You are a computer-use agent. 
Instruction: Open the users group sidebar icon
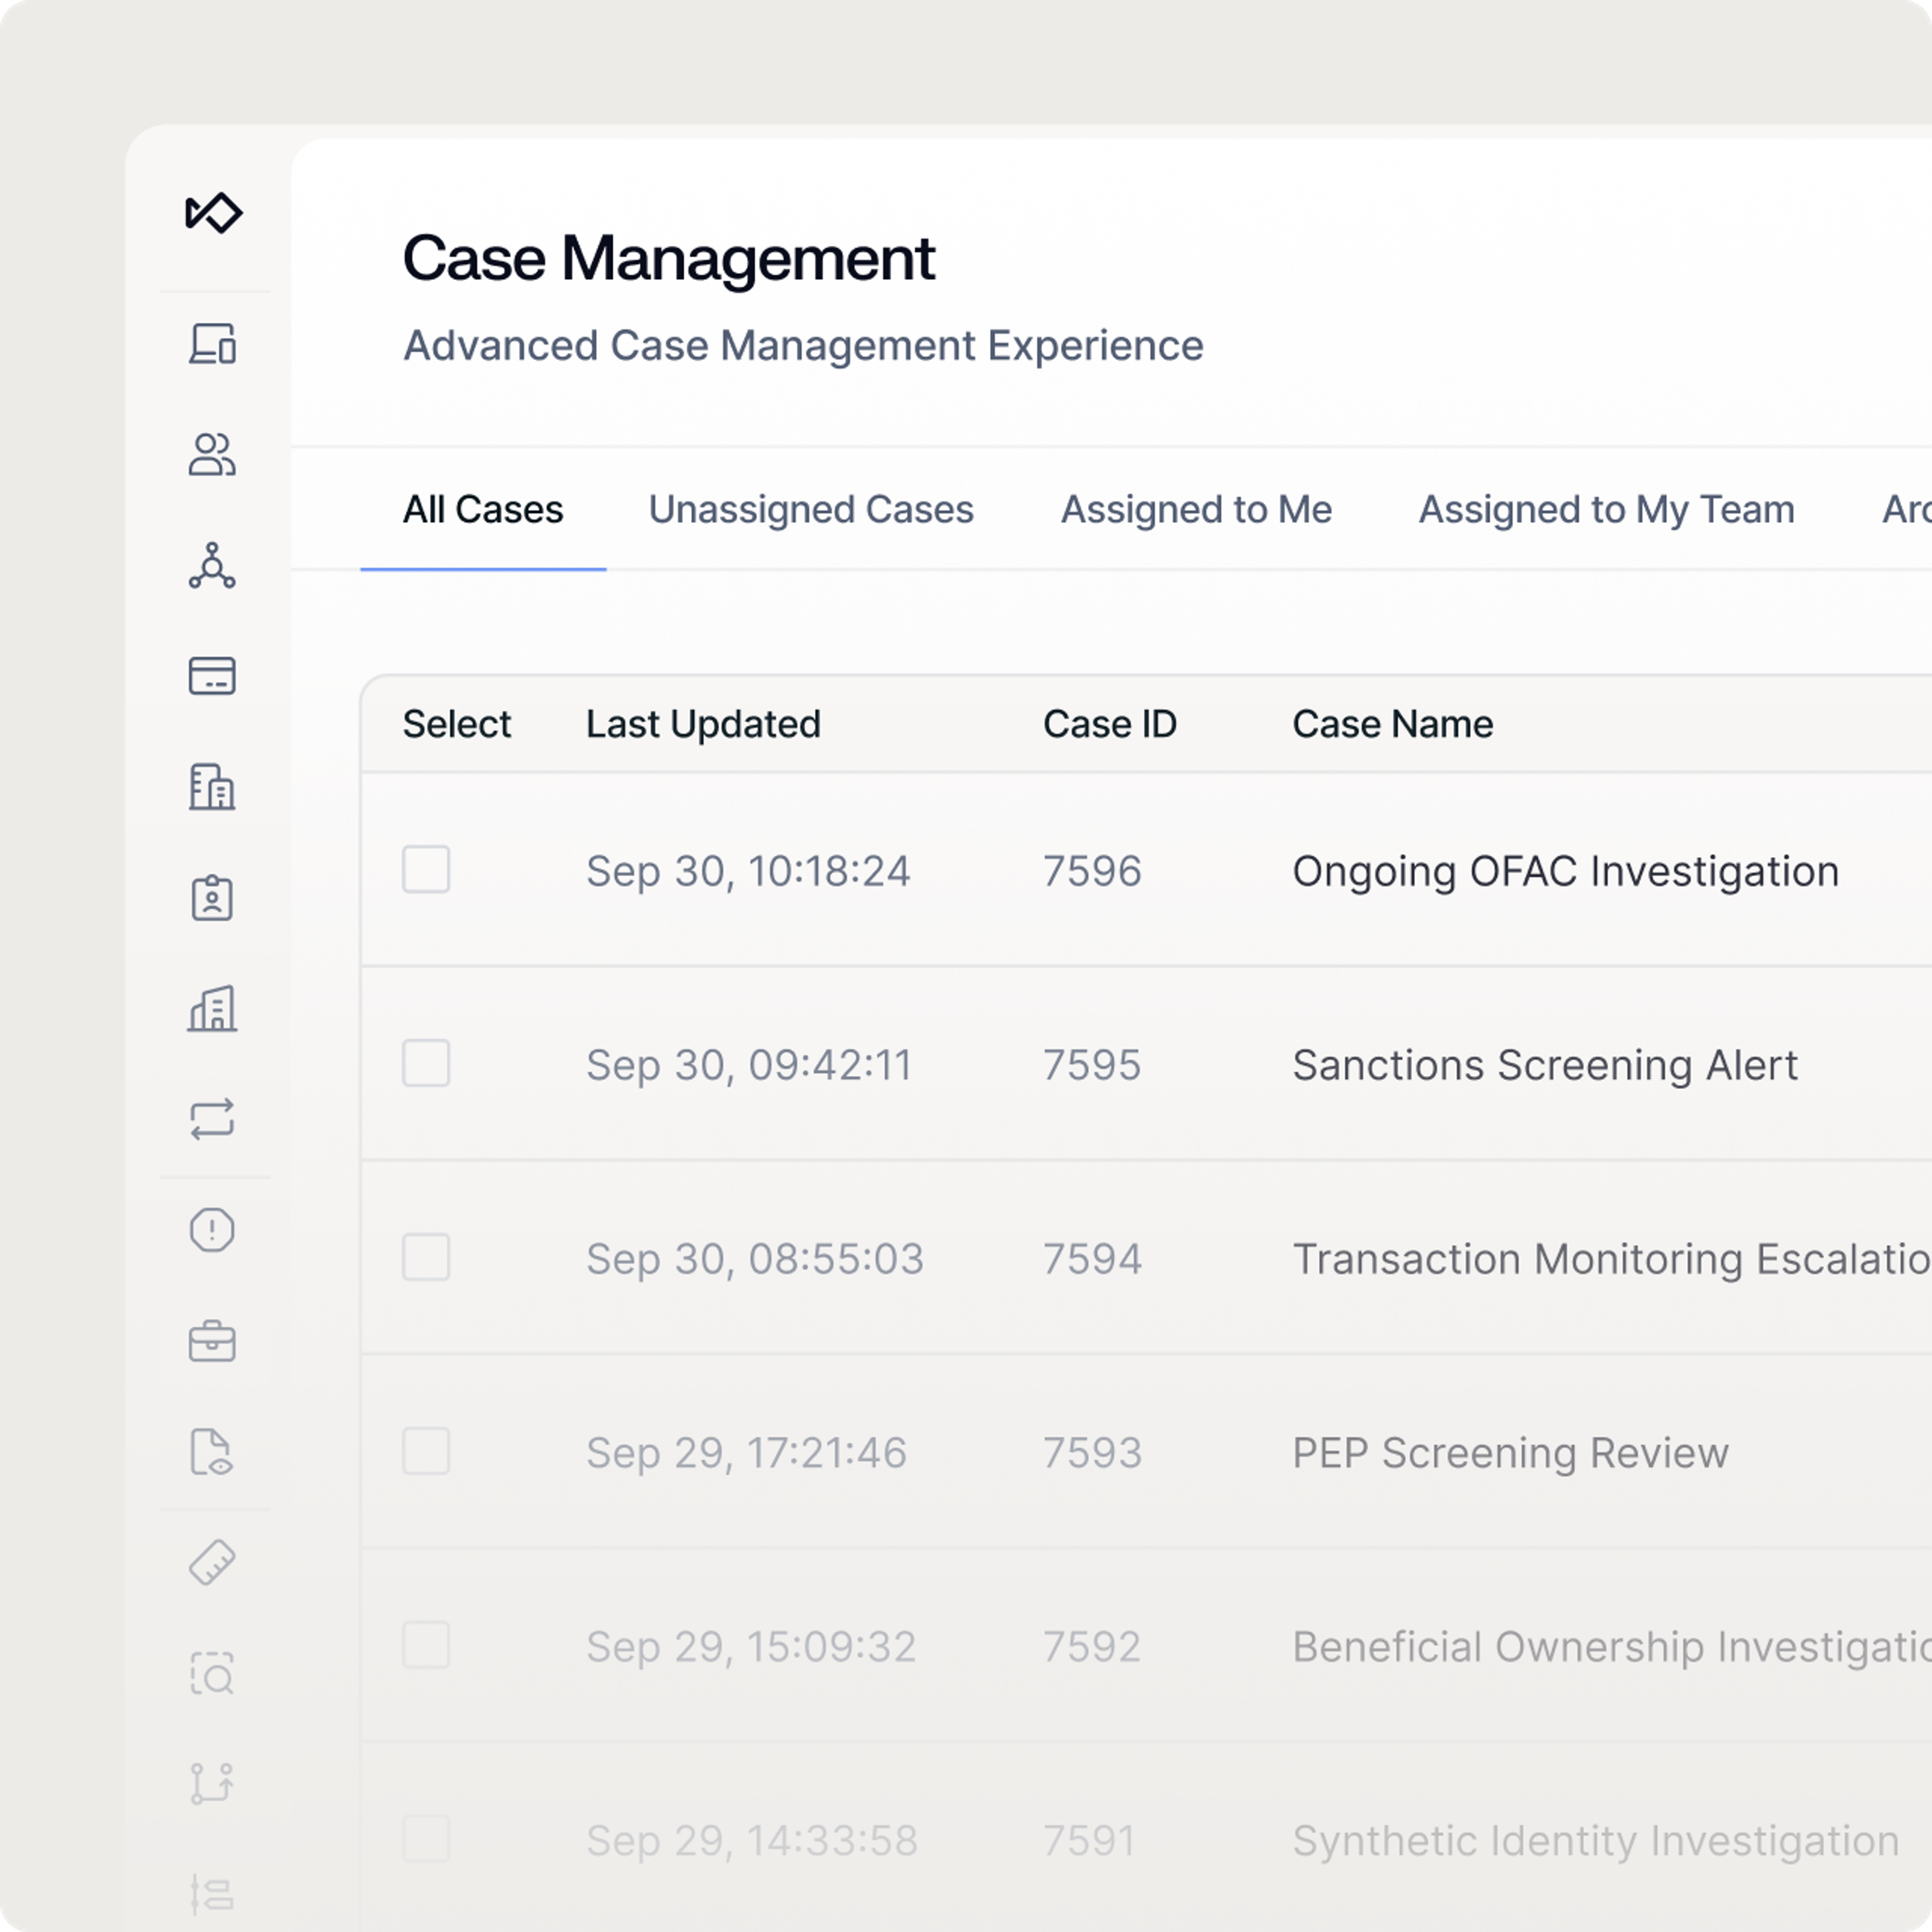212,455
